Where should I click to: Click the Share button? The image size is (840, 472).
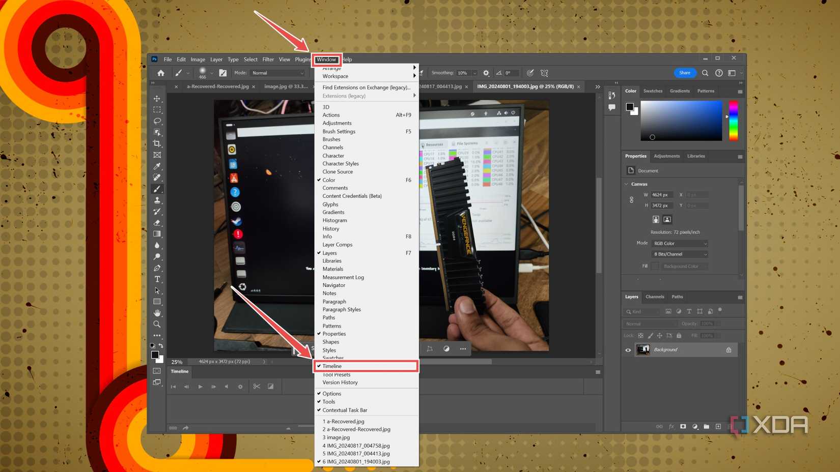[x=685, y=73]
